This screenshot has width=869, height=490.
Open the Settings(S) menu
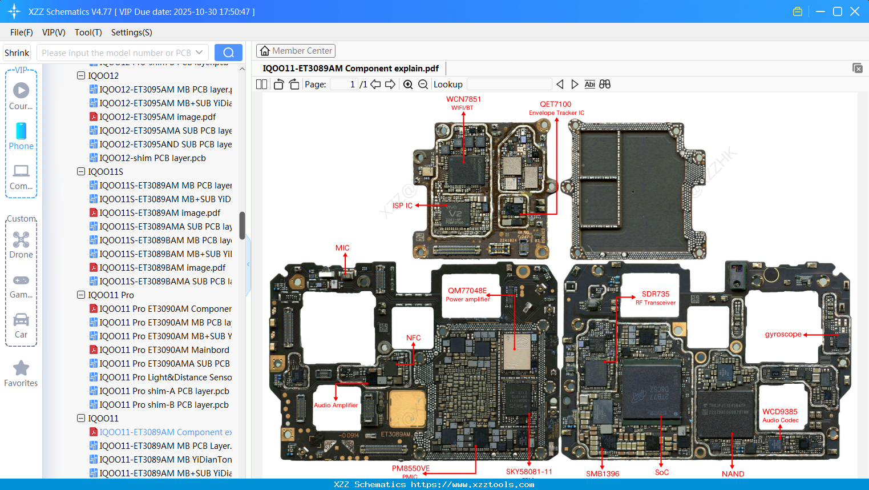tap(131, 33)
